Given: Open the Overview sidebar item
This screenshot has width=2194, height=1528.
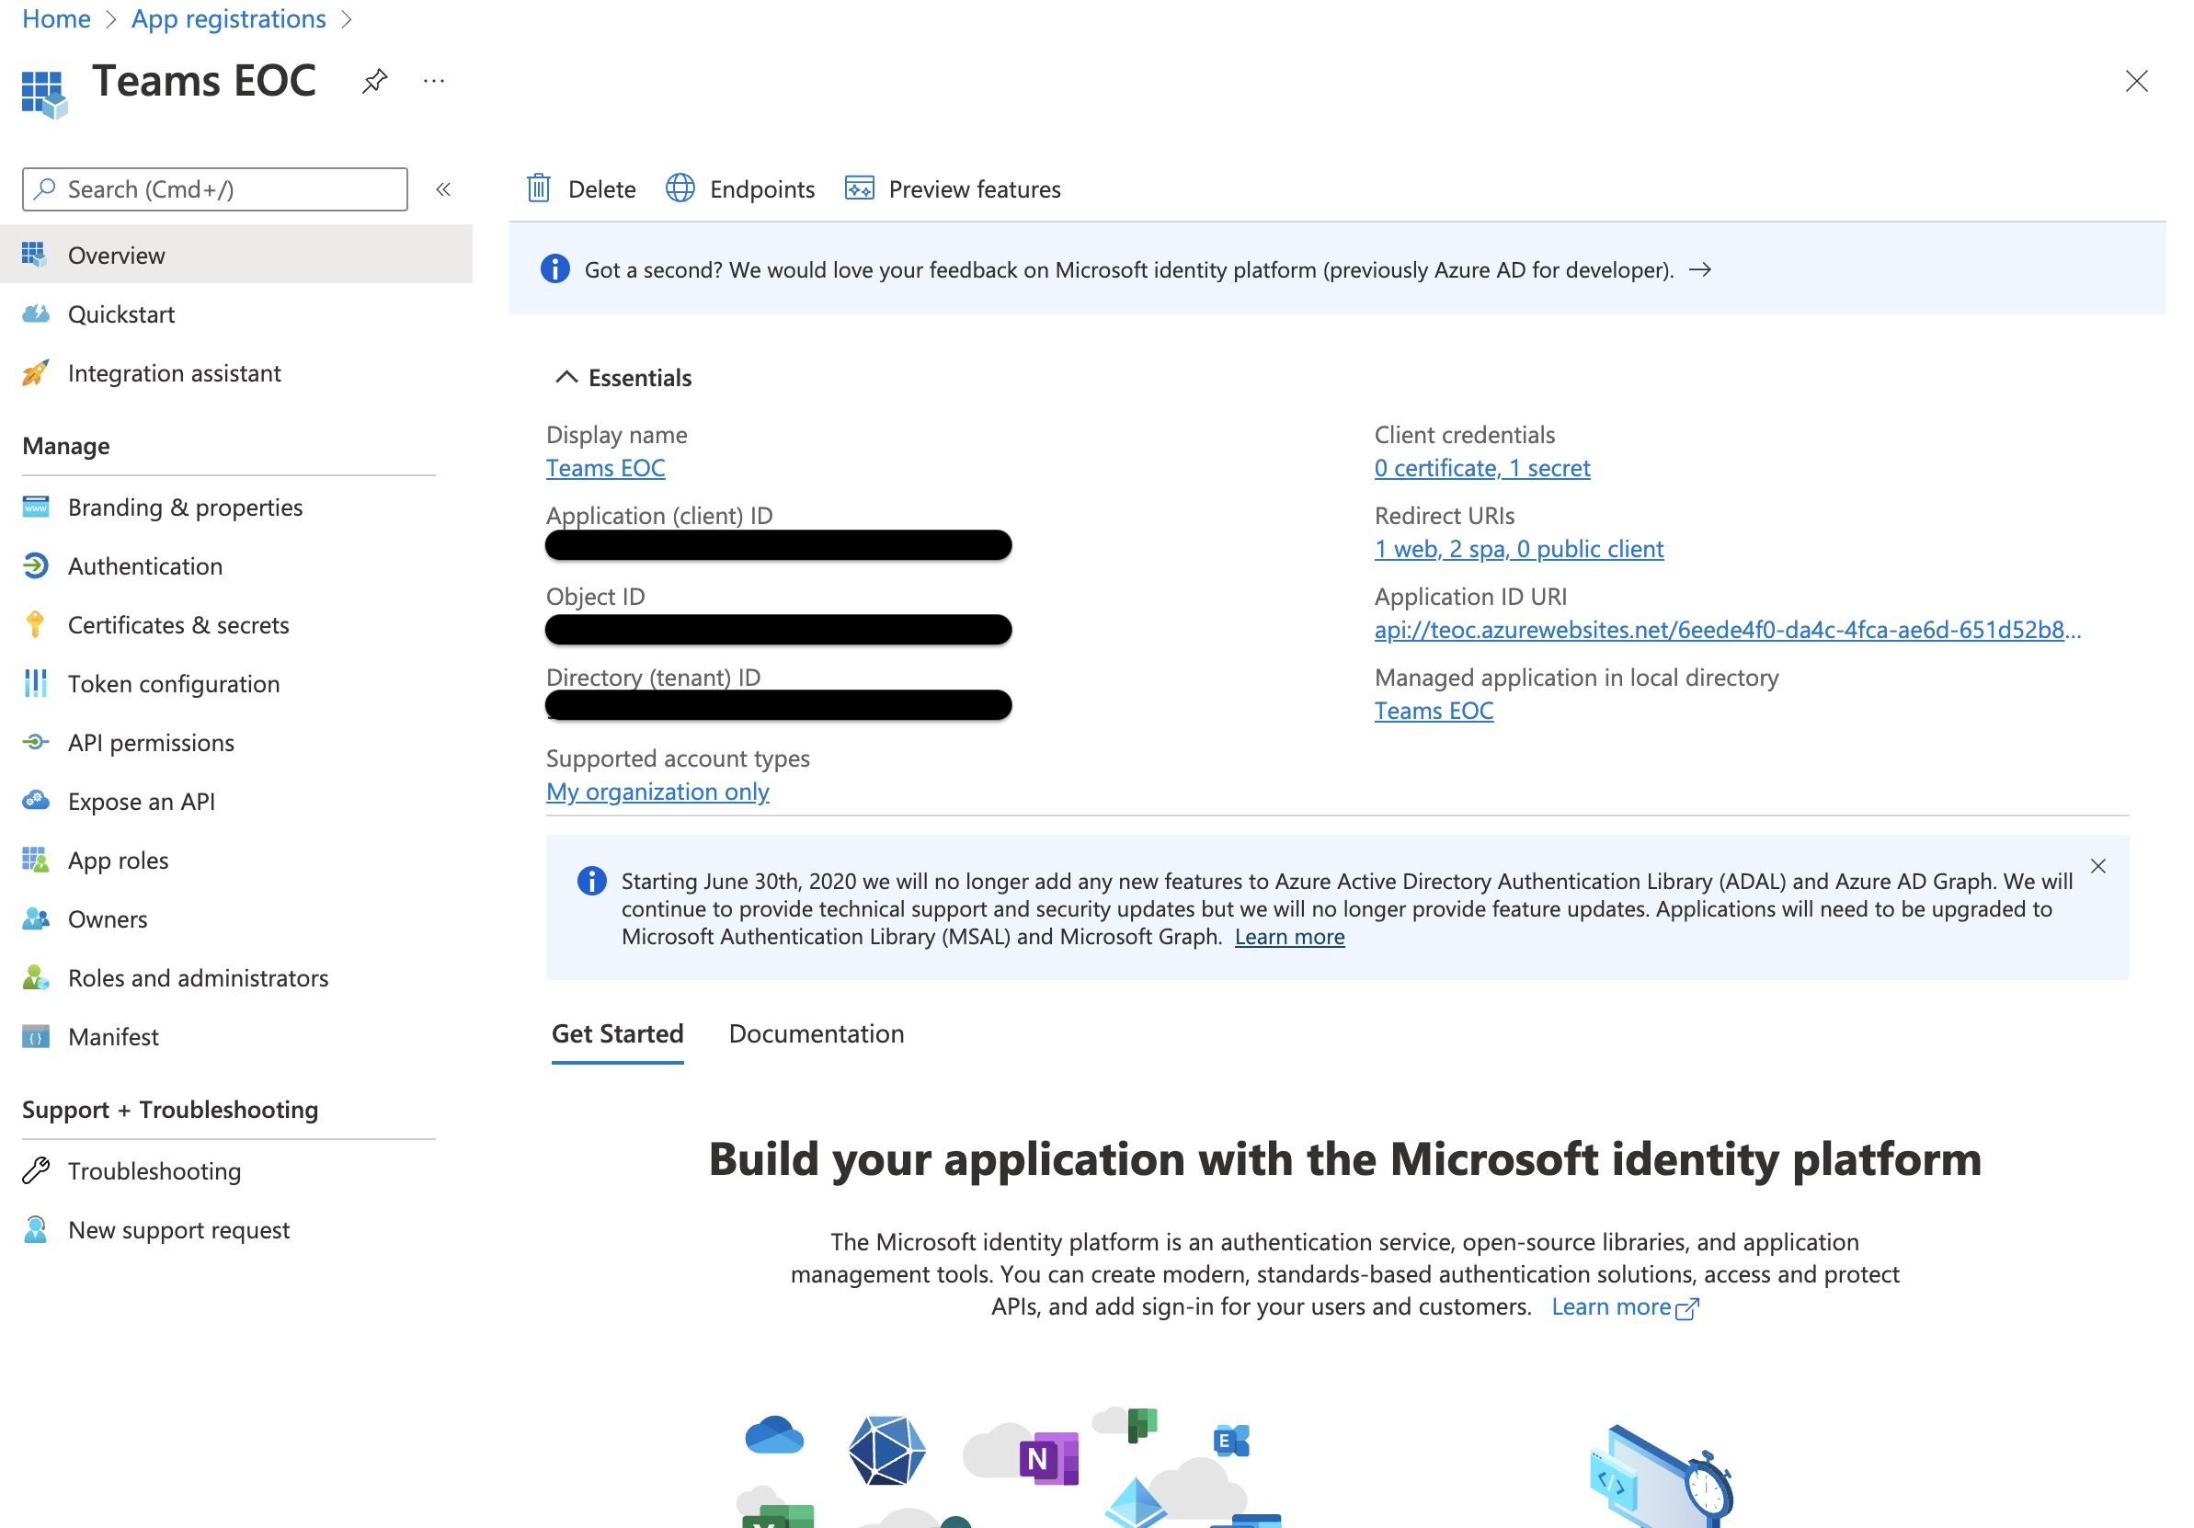Looking at the screenshot, I should click(117, 254).
